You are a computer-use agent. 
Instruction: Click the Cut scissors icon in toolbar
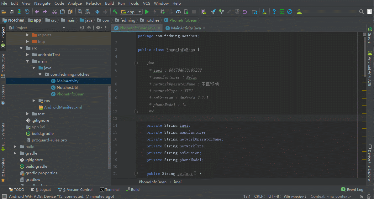54,12
